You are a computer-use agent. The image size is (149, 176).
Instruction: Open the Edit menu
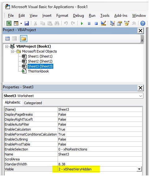coord(22,16)
